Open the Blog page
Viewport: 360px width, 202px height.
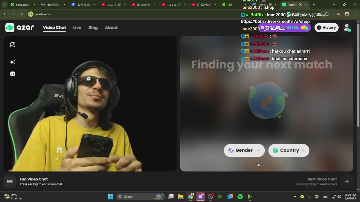[93, 27]
